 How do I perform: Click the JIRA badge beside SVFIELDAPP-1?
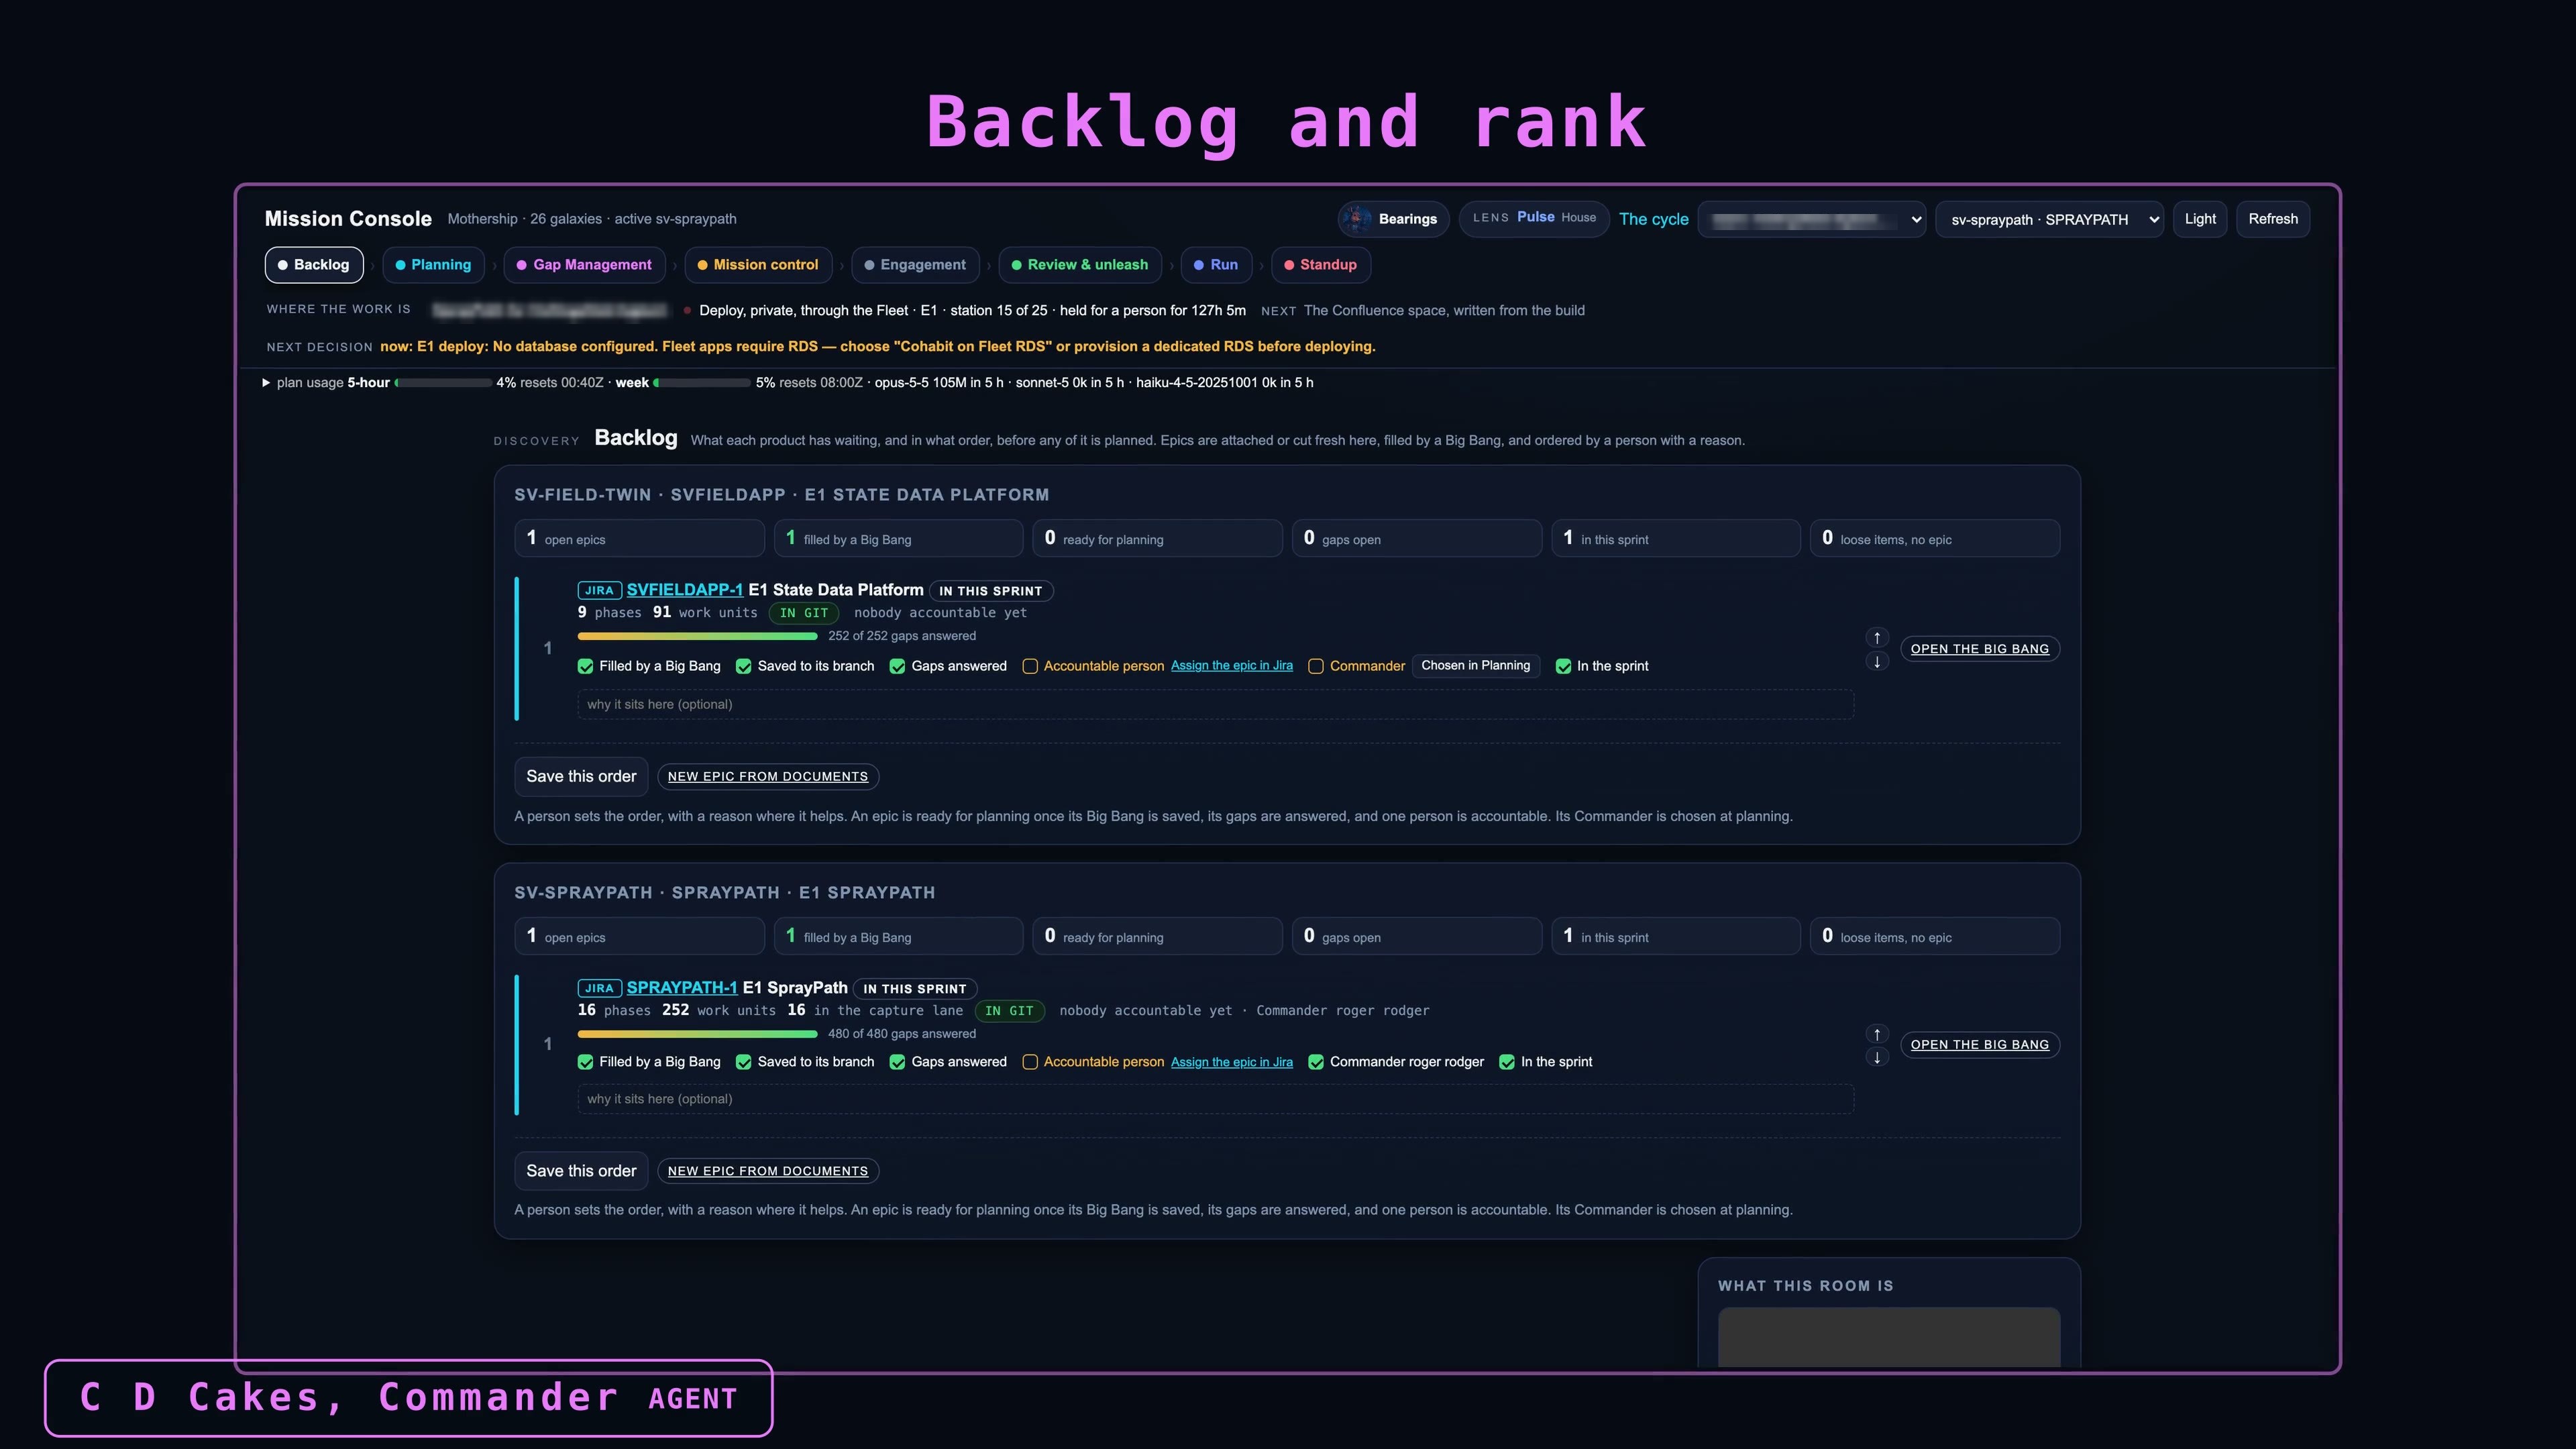point(599,591)
